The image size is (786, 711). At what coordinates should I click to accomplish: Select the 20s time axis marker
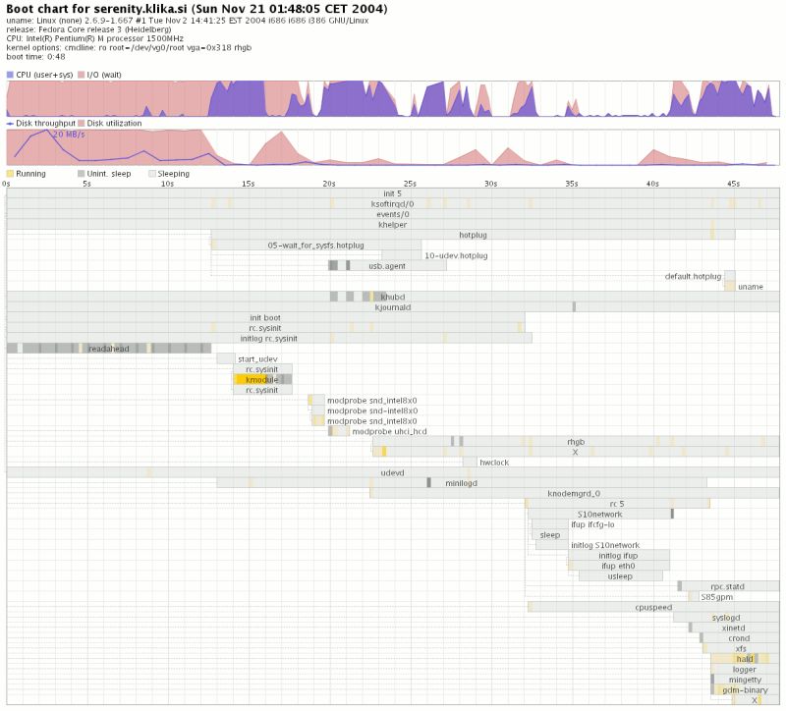point(329,184)
